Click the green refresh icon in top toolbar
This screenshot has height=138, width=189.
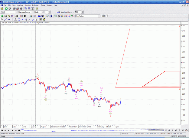tap(6, 8)
